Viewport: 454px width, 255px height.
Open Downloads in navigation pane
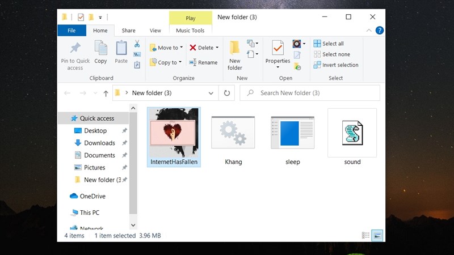[99, 143]
